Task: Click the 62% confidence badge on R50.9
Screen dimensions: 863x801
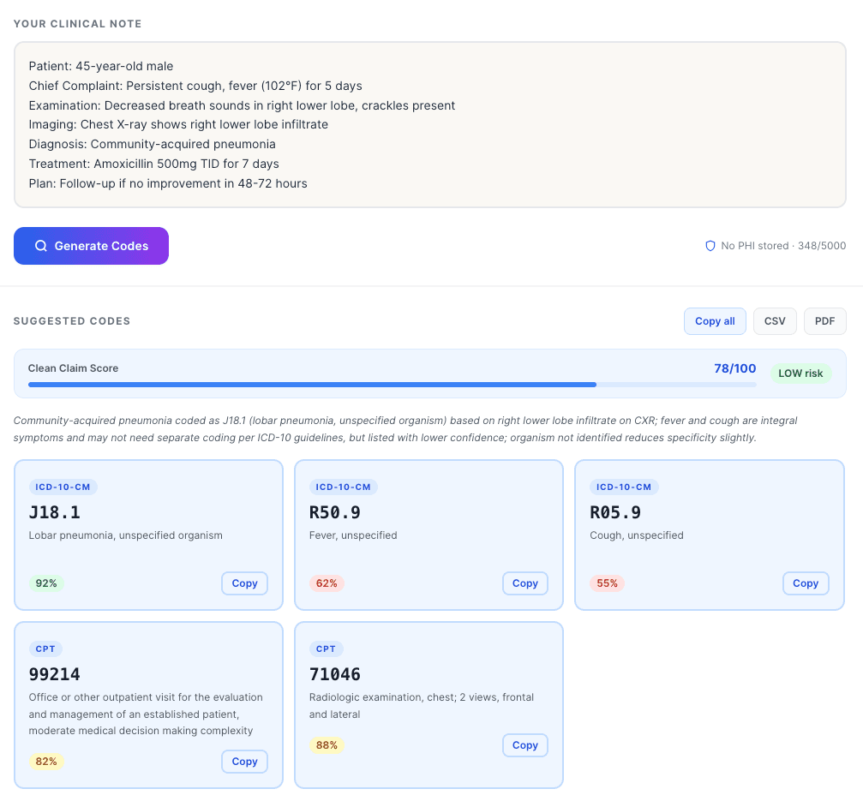Action: [x=327, y=583]
